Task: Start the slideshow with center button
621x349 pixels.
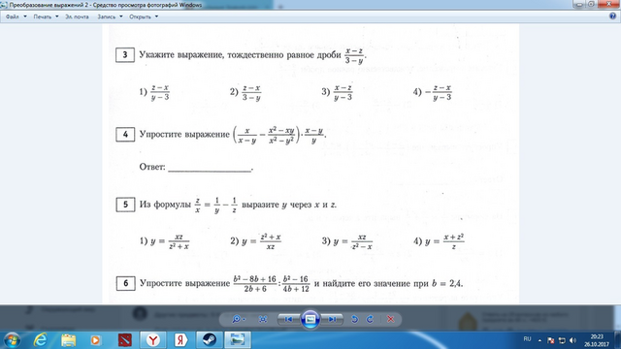Action: click(310, 319)
